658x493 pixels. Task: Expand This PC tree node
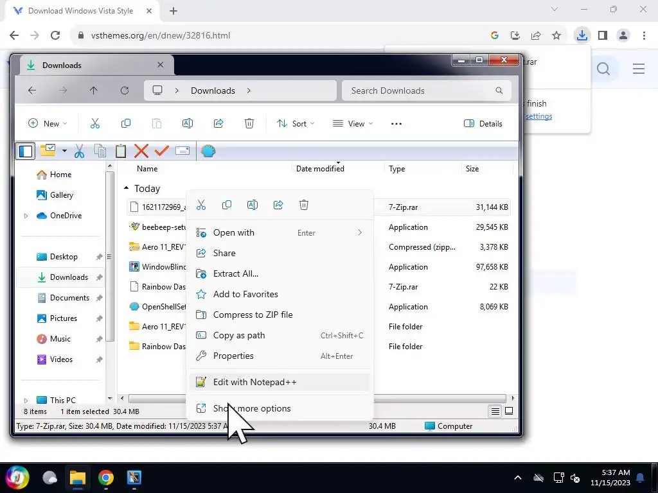click(x=26, y=401)
